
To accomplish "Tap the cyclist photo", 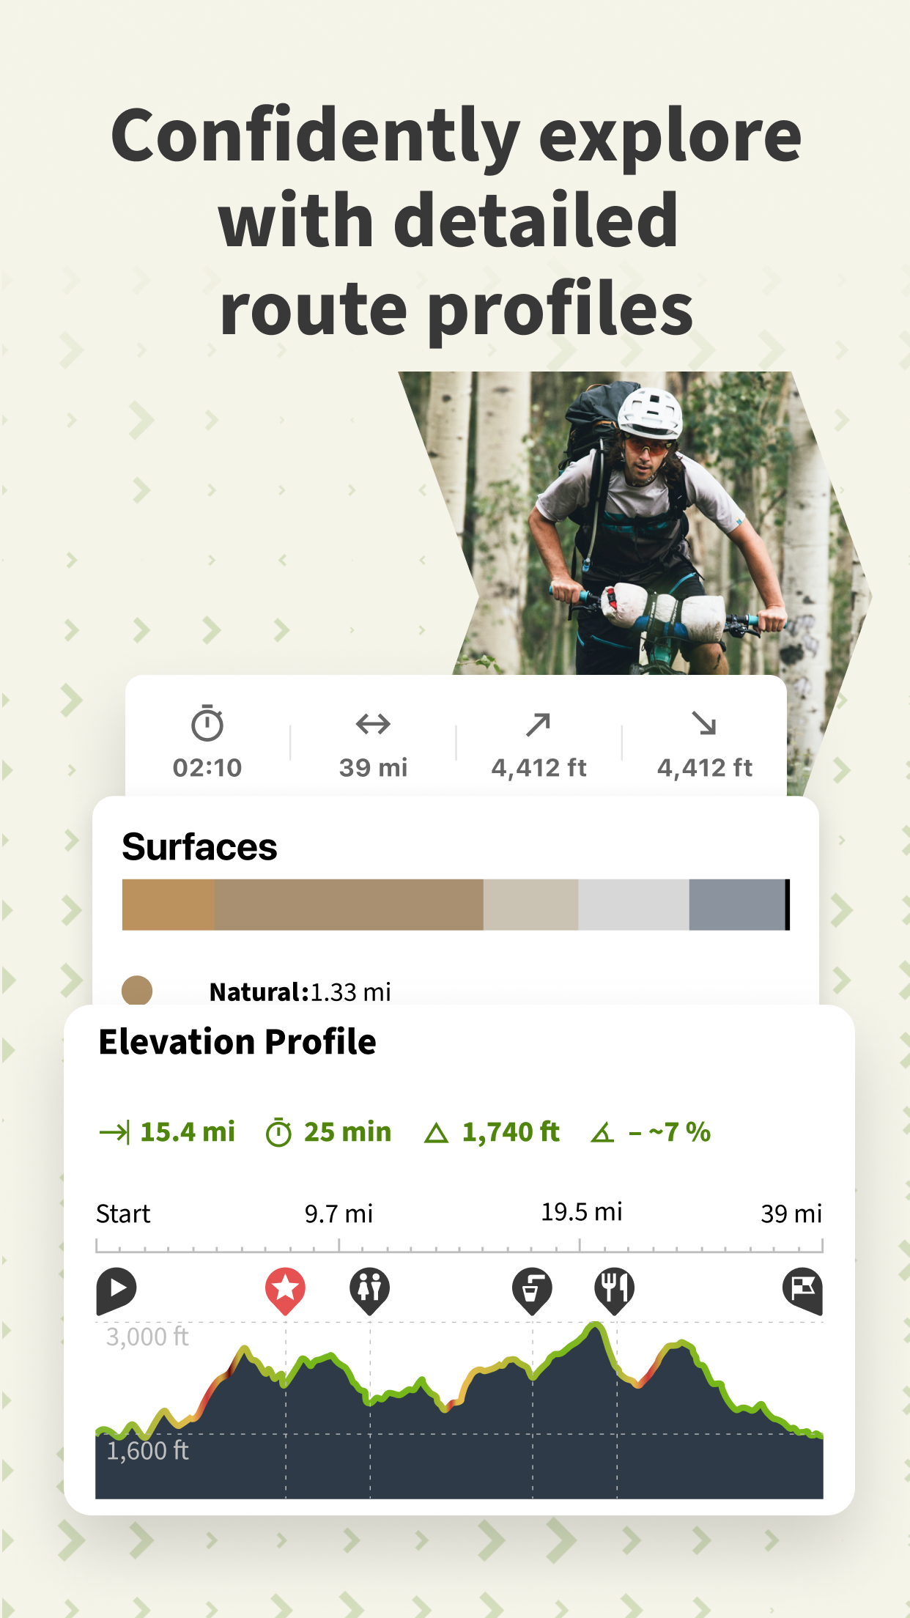I will click(637, 520).
